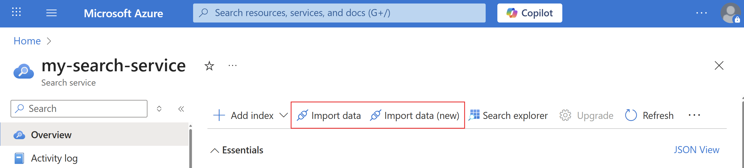Open Activity log from the sidebar
This screenshot has width=744, height=168.
(x=54, y=158)
